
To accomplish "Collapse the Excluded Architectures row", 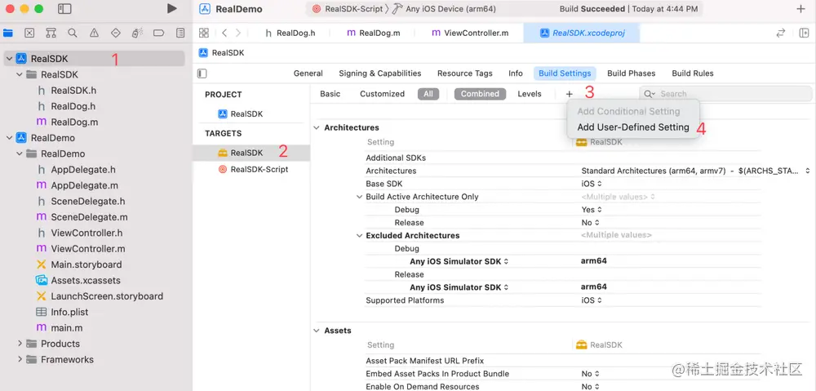I will 359,235.
